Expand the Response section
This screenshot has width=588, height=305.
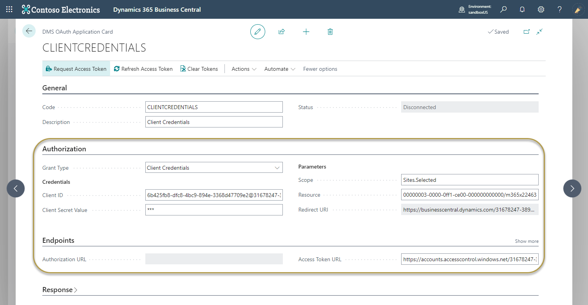(59, 290)
